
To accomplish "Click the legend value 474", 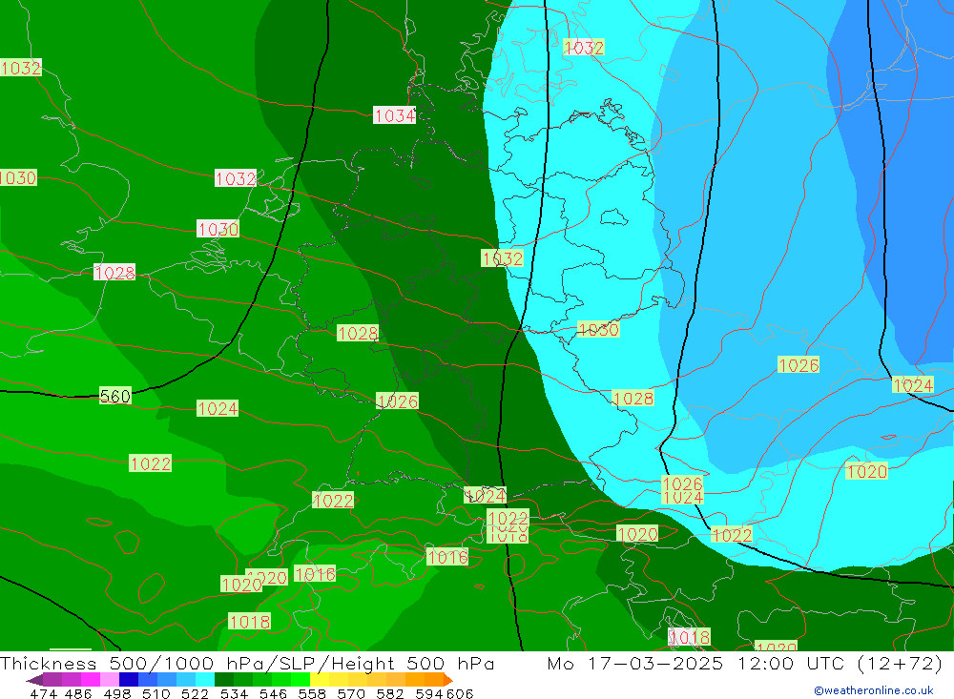I will 43,693.
